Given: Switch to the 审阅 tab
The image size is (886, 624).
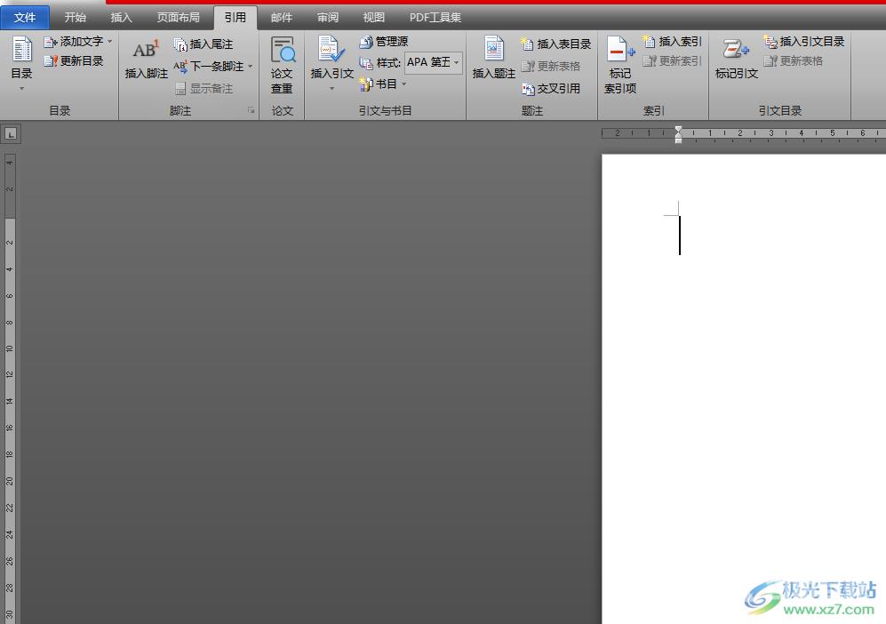Looking at the screenshot, I should point(328,18).
